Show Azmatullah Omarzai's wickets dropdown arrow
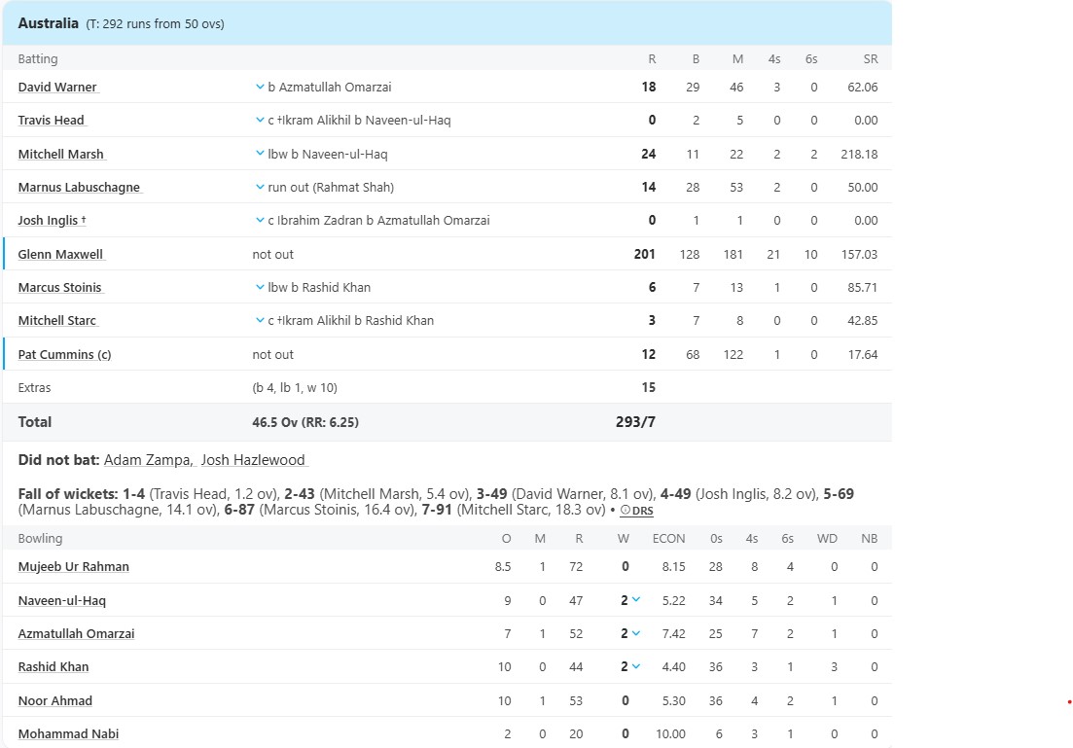 [x=635, y=634]
